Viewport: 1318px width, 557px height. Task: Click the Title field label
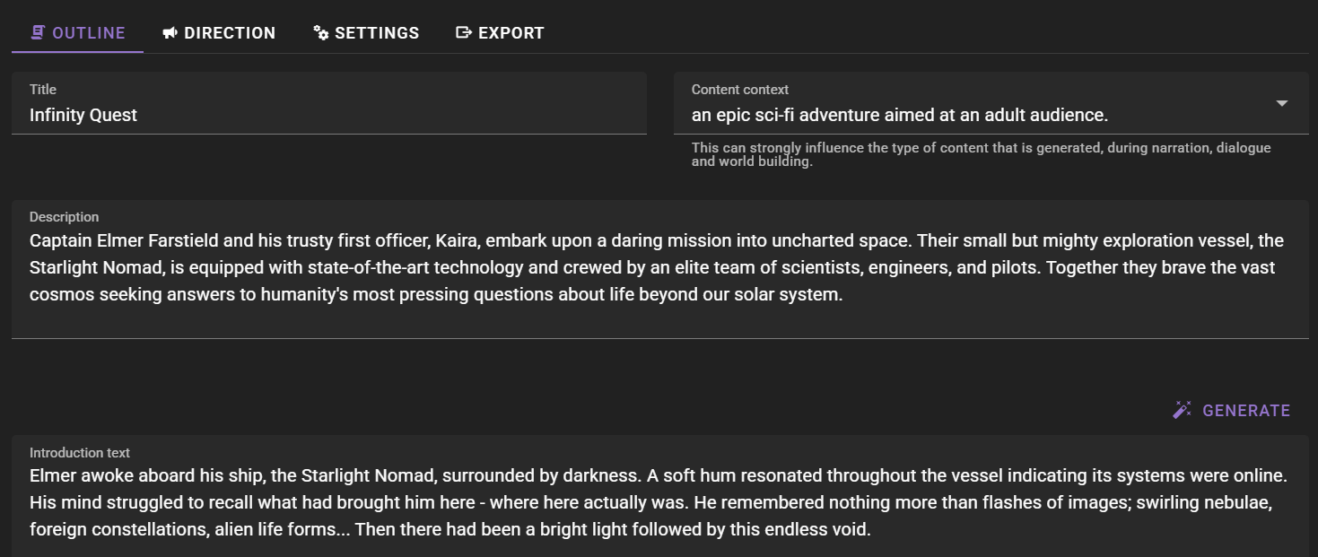click(x=43, y=90)
